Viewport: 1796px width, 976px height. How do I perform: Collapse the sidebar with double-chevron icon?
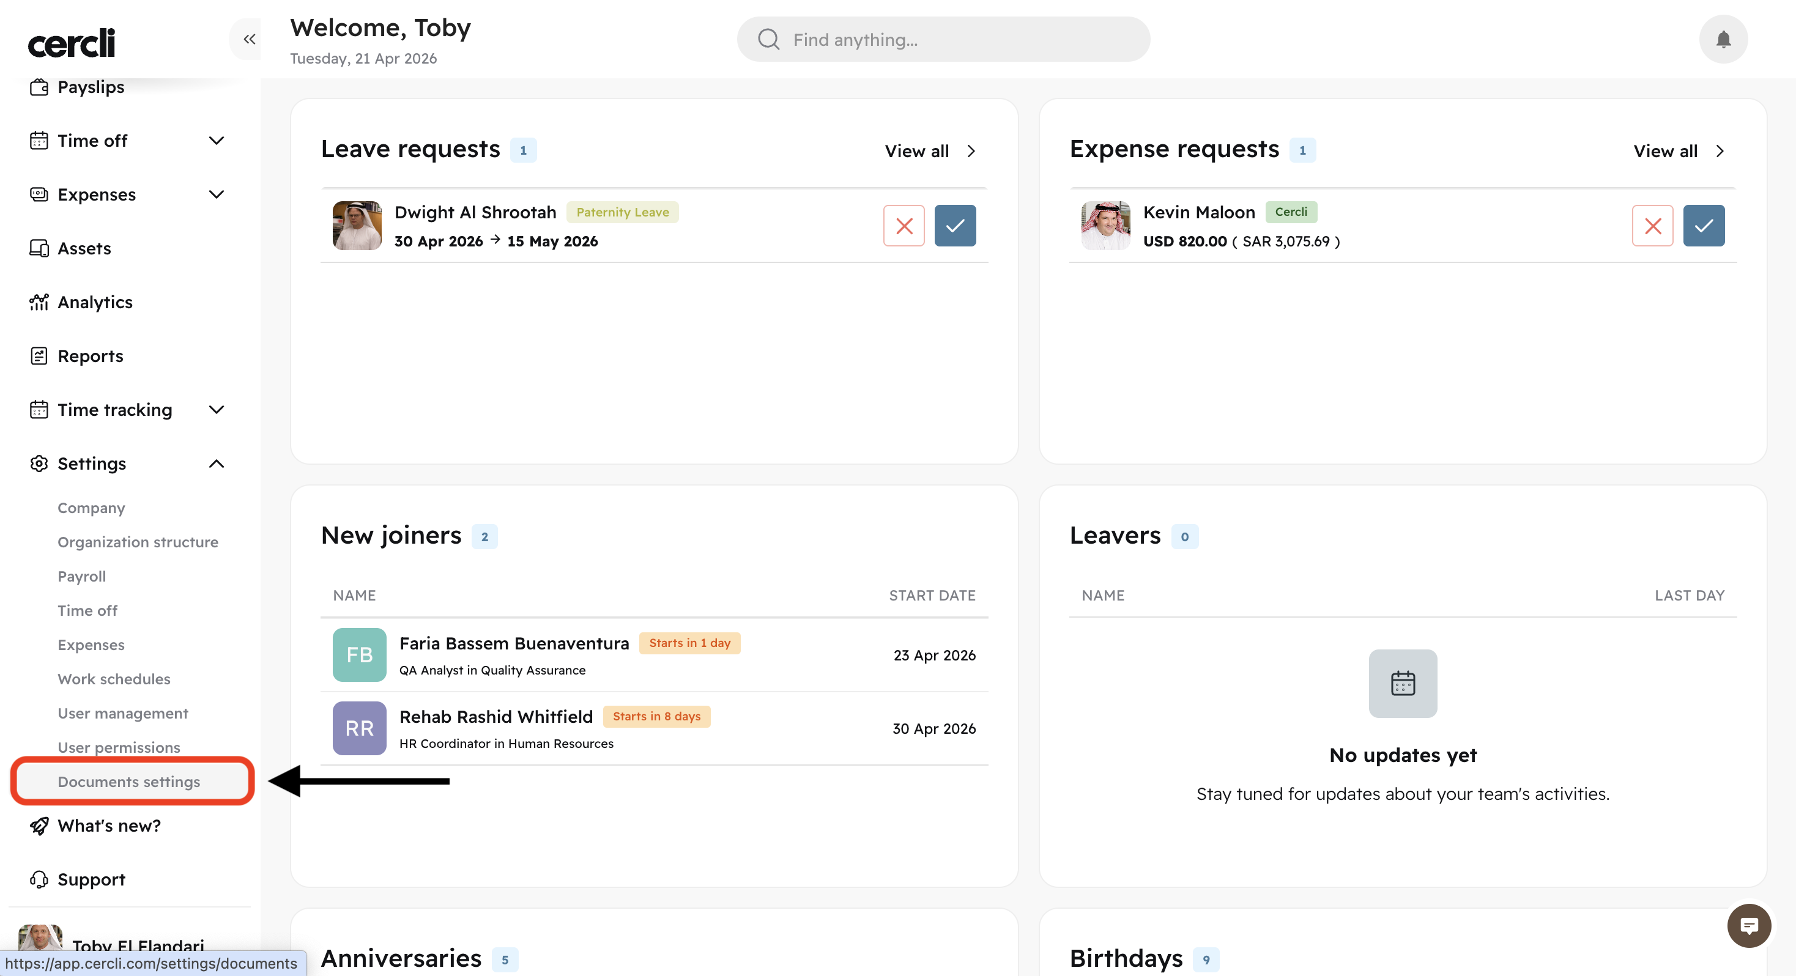pos(249,40)
